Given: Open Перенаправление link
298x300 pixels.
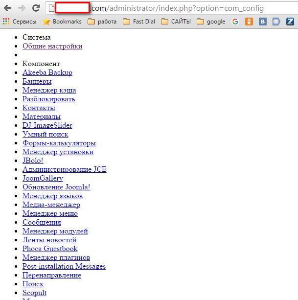Looking at the screenshot, I should click(52, 275).
